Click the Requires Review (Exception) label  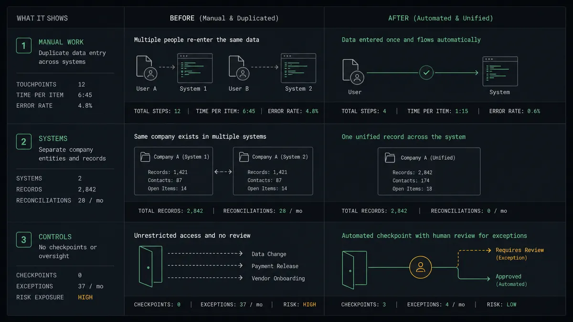pos(520,254)
